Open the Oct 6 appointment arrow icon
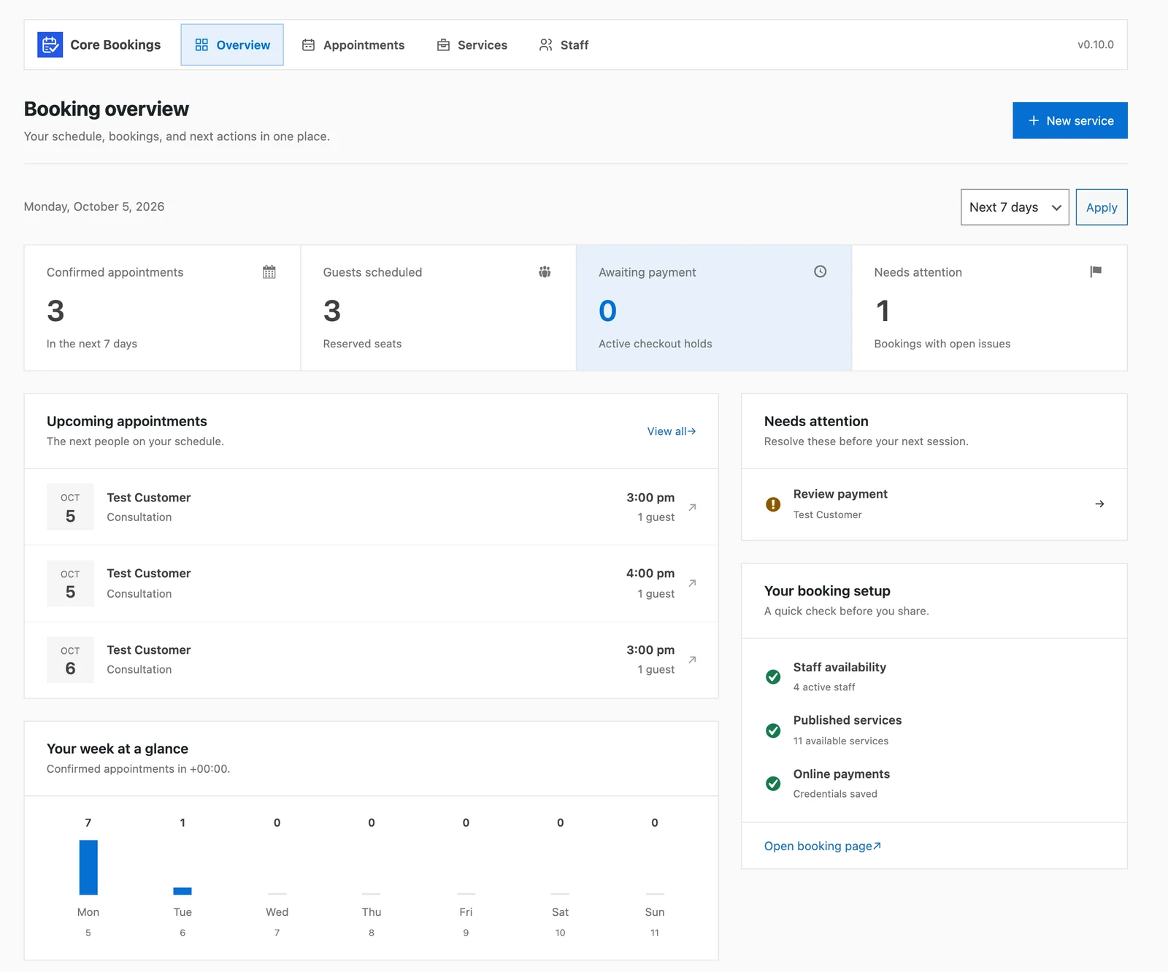 tap(692, 660)
